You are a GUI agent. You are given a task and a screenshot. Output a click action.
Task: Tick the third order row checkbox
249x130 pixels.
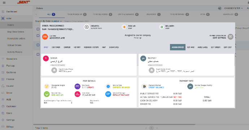[38, 45]
